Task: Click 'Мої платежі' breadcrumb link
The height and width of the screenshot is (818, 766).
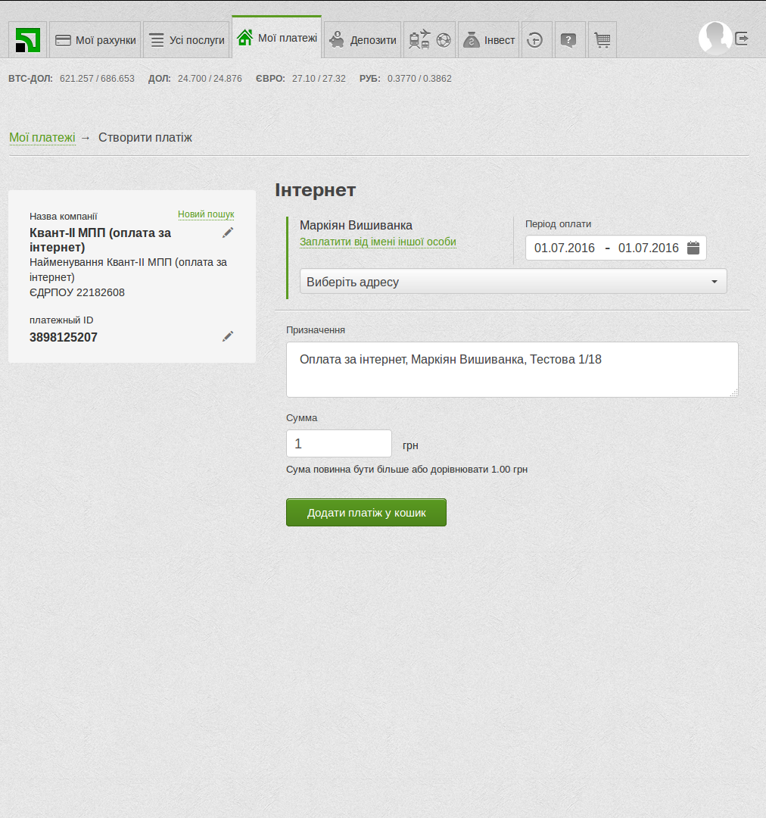Action: [x=42, y=138]
